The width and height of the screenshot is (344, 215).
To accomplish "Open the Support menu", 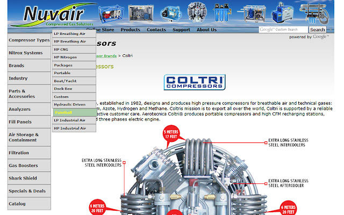I will (x=181, y=30).
